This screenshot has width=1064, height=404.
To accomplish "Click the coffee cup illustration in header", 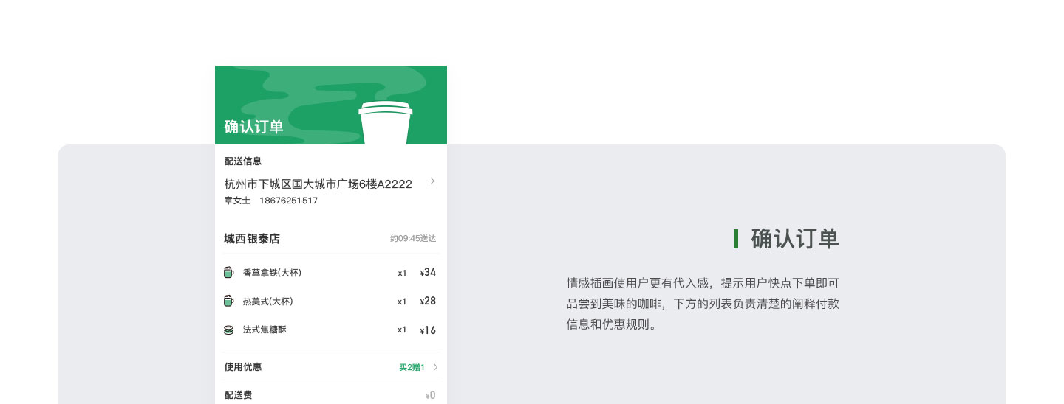I will [384, 122].
